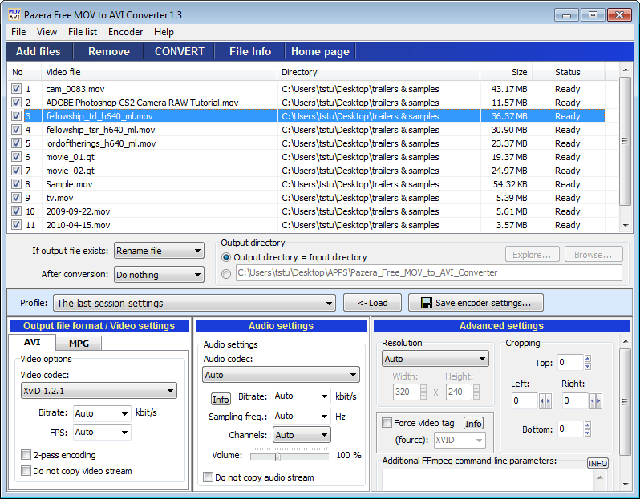Screen dimensions: 640x499
Task: Select the row 2010-04-15.mov
Action: (306, 225)
